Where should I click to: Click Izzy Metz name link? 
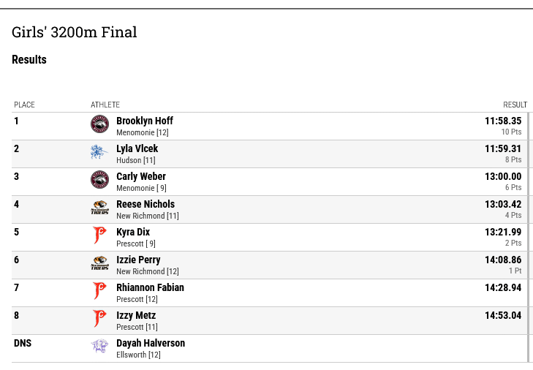[x=136, y=316]
